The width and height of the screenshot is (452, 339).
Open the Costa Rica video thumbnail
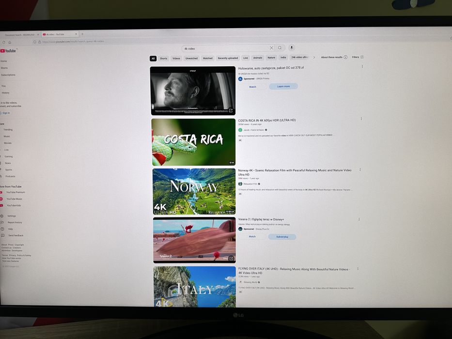[193, 142]
